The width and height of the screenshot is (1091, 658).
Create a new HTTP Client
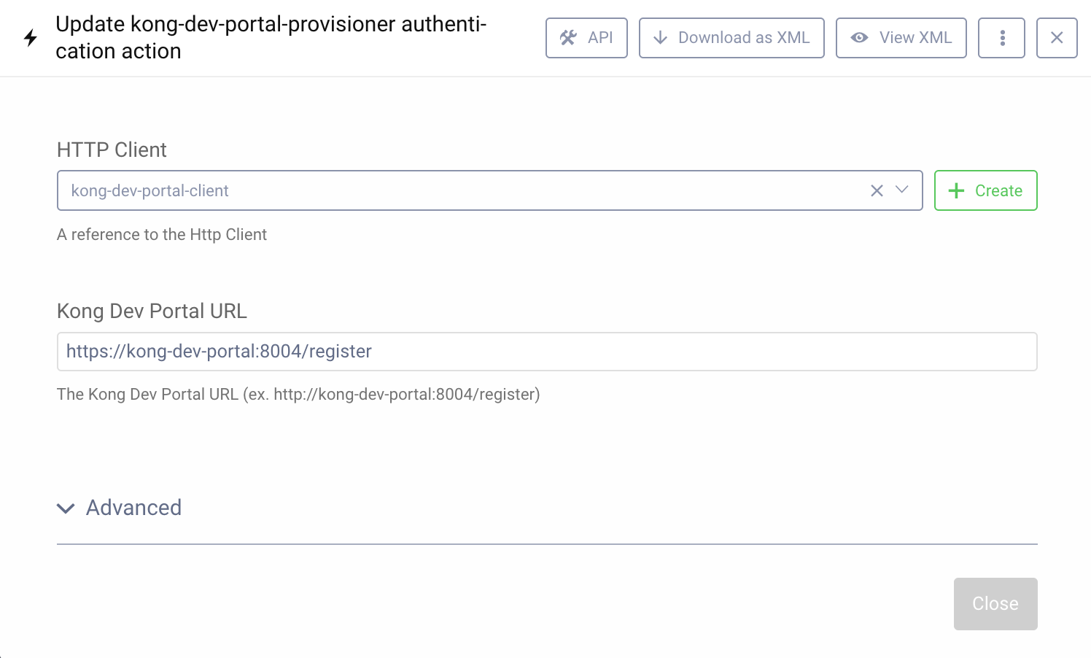click(x=985, y=190)
